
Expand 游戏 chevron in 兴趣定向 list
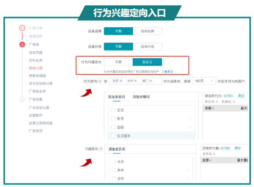point(188,178)
